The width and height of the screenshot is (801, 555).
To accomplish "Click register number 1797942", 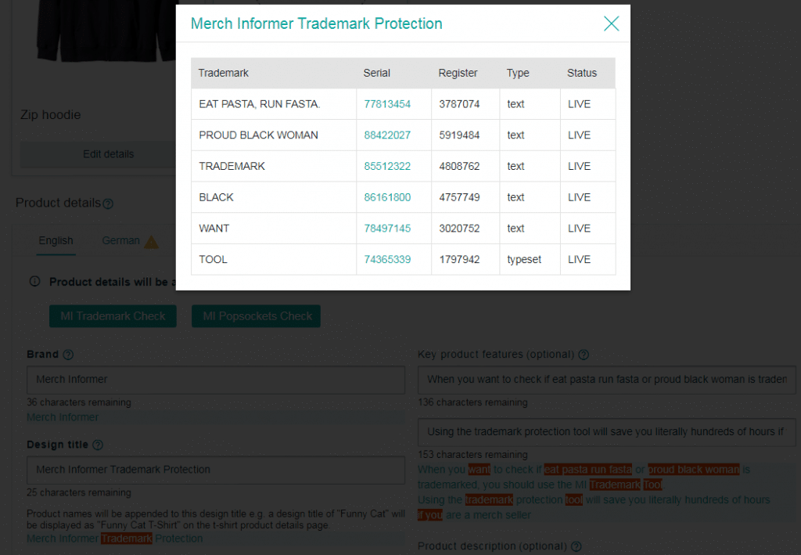I will 459,260.
